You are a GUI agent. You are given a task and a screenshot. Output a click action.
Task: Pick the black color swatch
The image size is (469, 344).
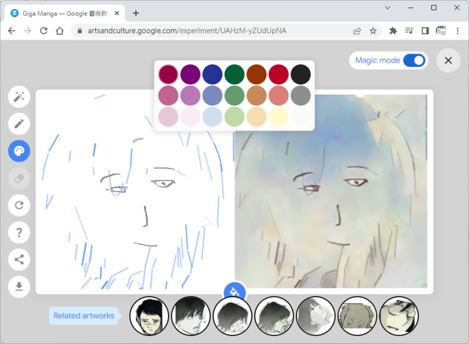pos(301,74)
